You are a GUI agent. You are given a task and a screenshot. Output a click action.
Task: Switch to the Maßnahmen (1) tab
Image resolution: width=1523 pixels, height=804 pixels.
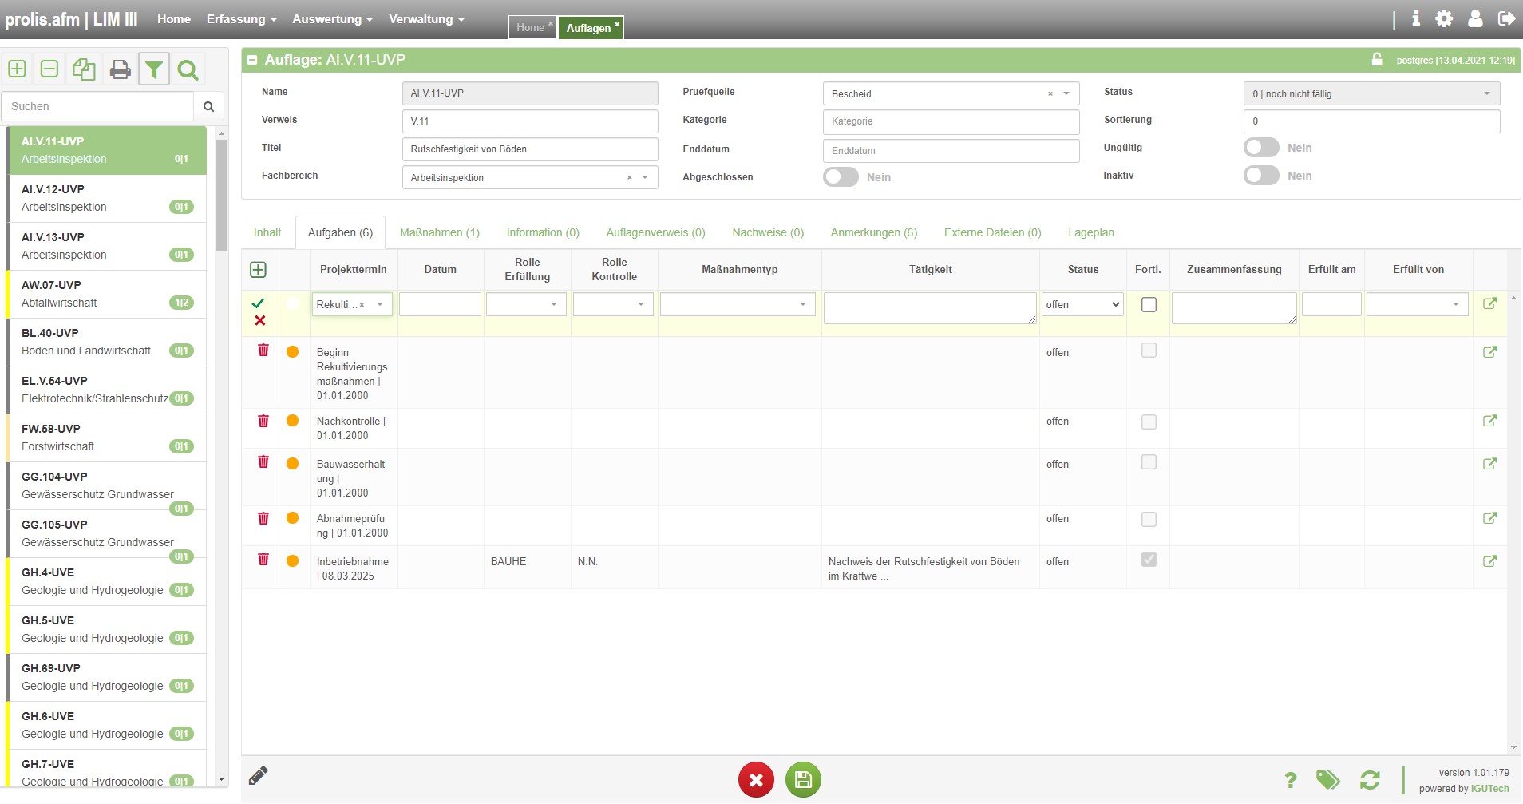coord(439,232)
